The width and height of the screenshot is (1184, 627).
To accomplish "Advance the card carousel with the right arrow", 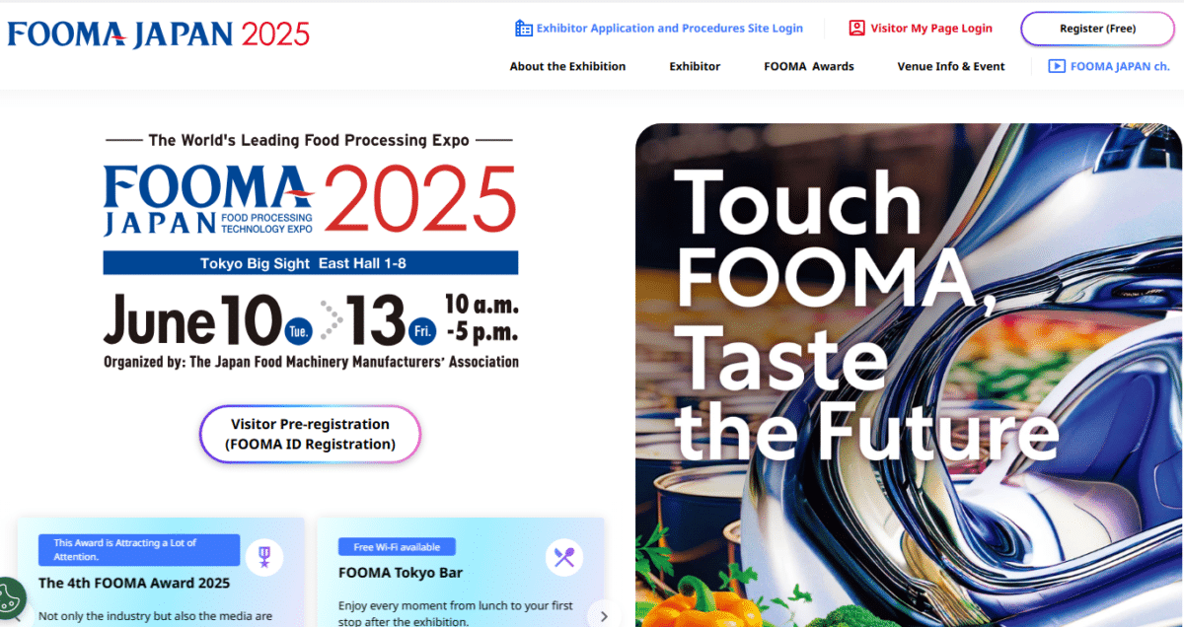I will click(x=604, y=615).
